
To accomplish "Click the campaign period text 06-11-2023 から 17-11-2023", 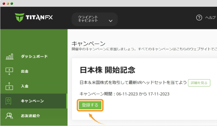I will point(143,94).
